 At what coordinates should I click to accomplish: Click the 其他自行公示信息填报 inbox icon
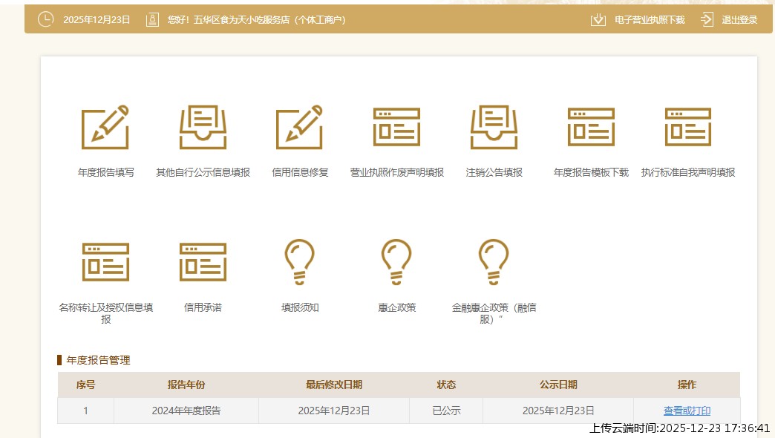[203, 127]
